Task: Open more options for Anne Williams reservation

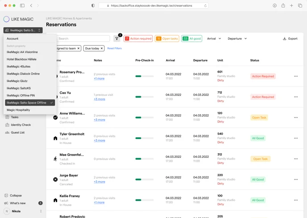Action: point(296,118)
